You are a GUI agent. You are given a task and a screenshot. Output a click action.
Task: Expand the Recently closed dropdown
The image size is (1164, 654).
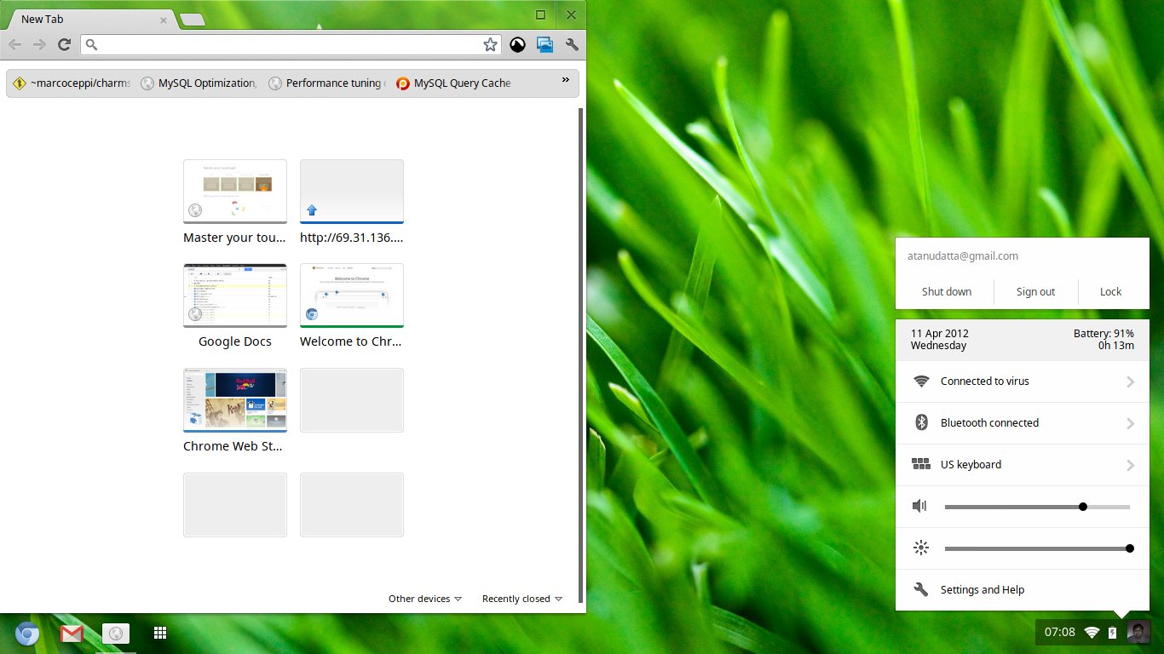[x=522, y=599]
